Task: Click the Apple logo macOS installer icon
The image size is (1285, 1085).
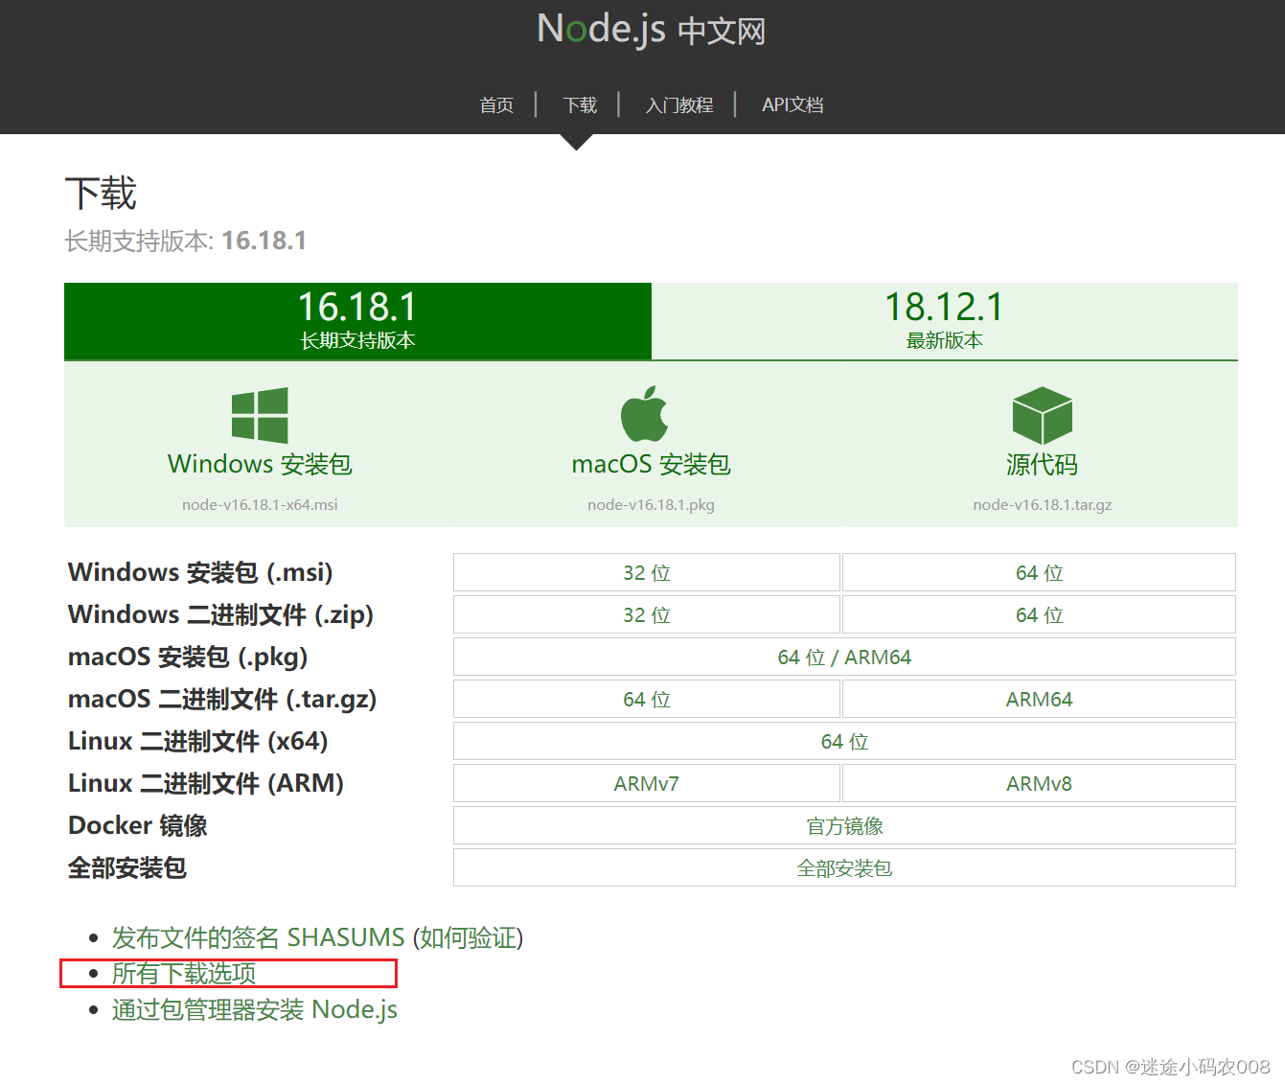Action: click(x=645, y=414)
